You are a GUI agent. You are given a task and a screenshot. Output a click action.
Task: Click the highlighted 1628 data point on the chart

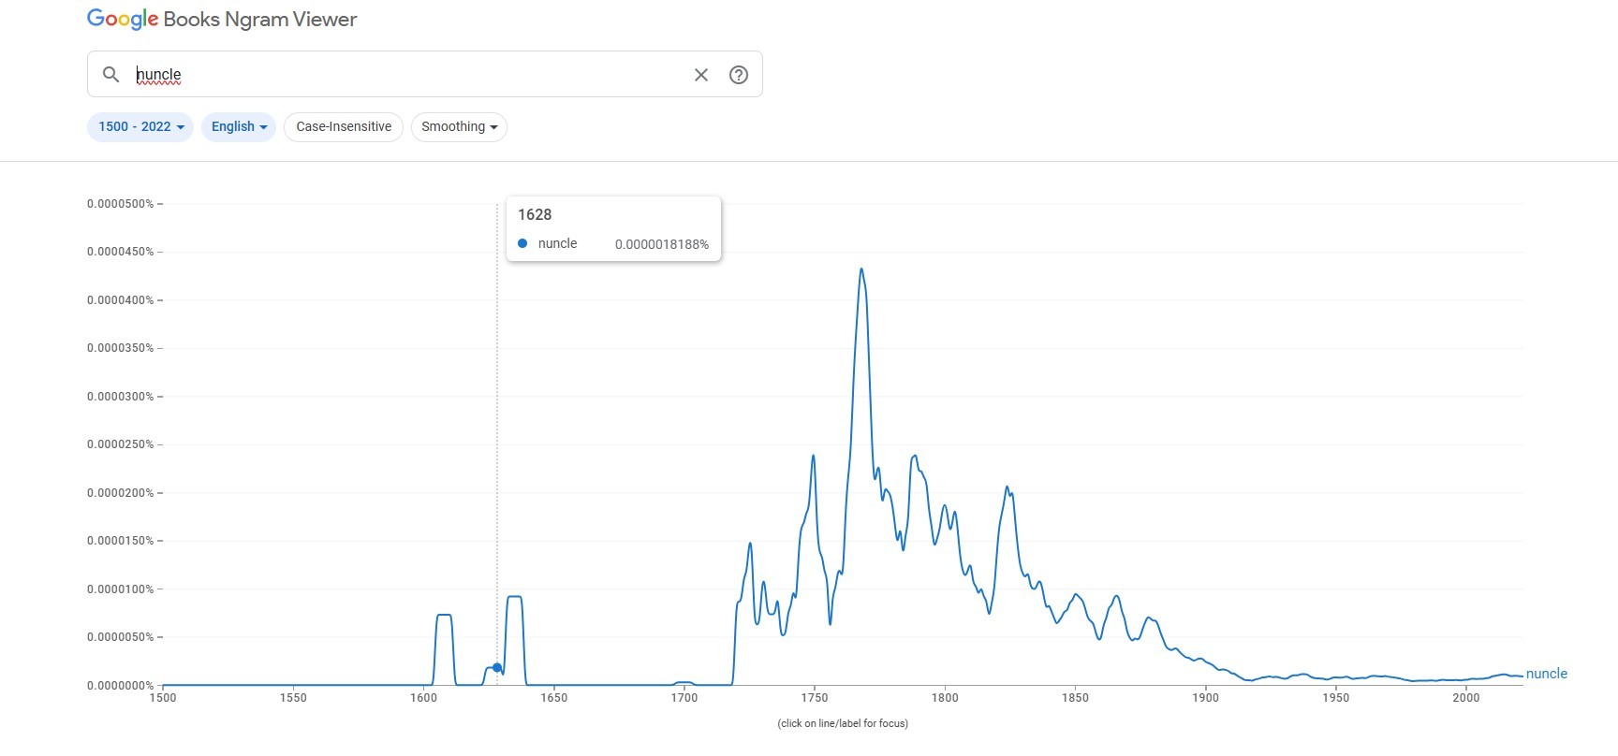pos(497,667)
